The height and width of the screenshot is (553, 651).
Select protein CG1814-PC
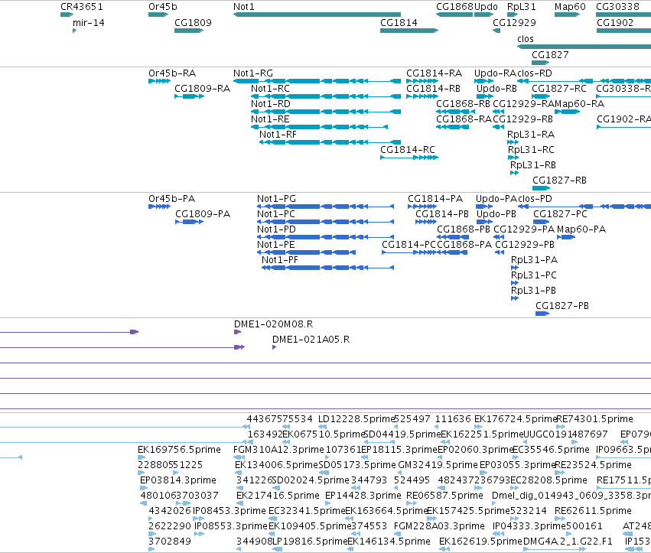coord(409,252)
